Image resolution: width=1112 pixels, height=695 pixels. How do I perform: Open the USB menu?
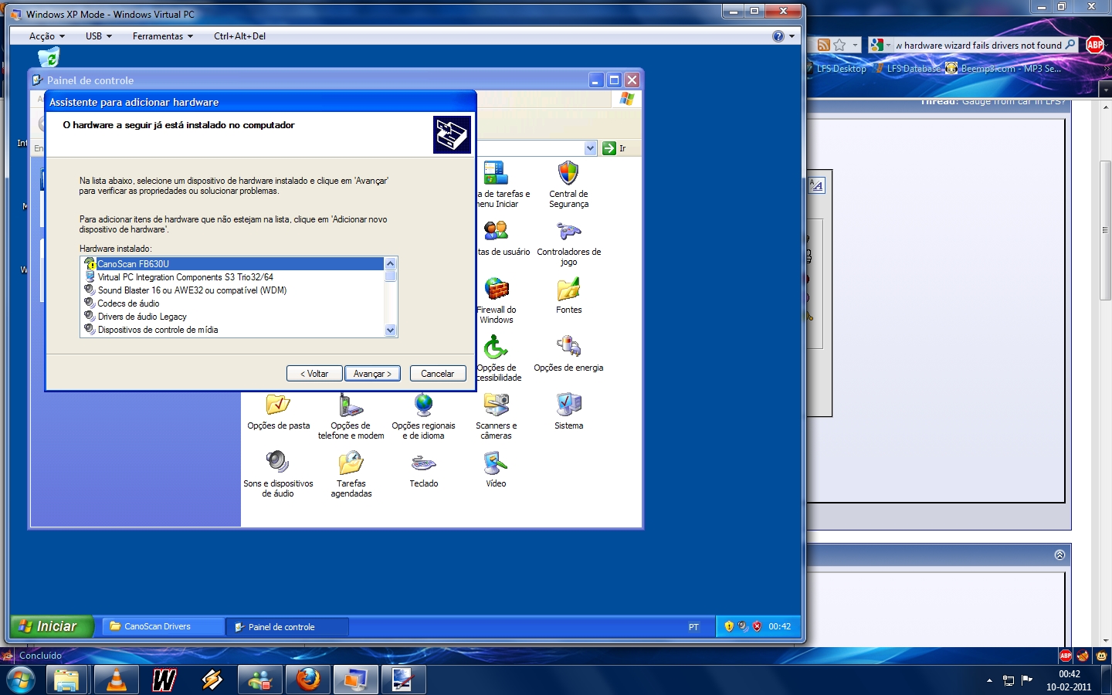click(99, 36)
